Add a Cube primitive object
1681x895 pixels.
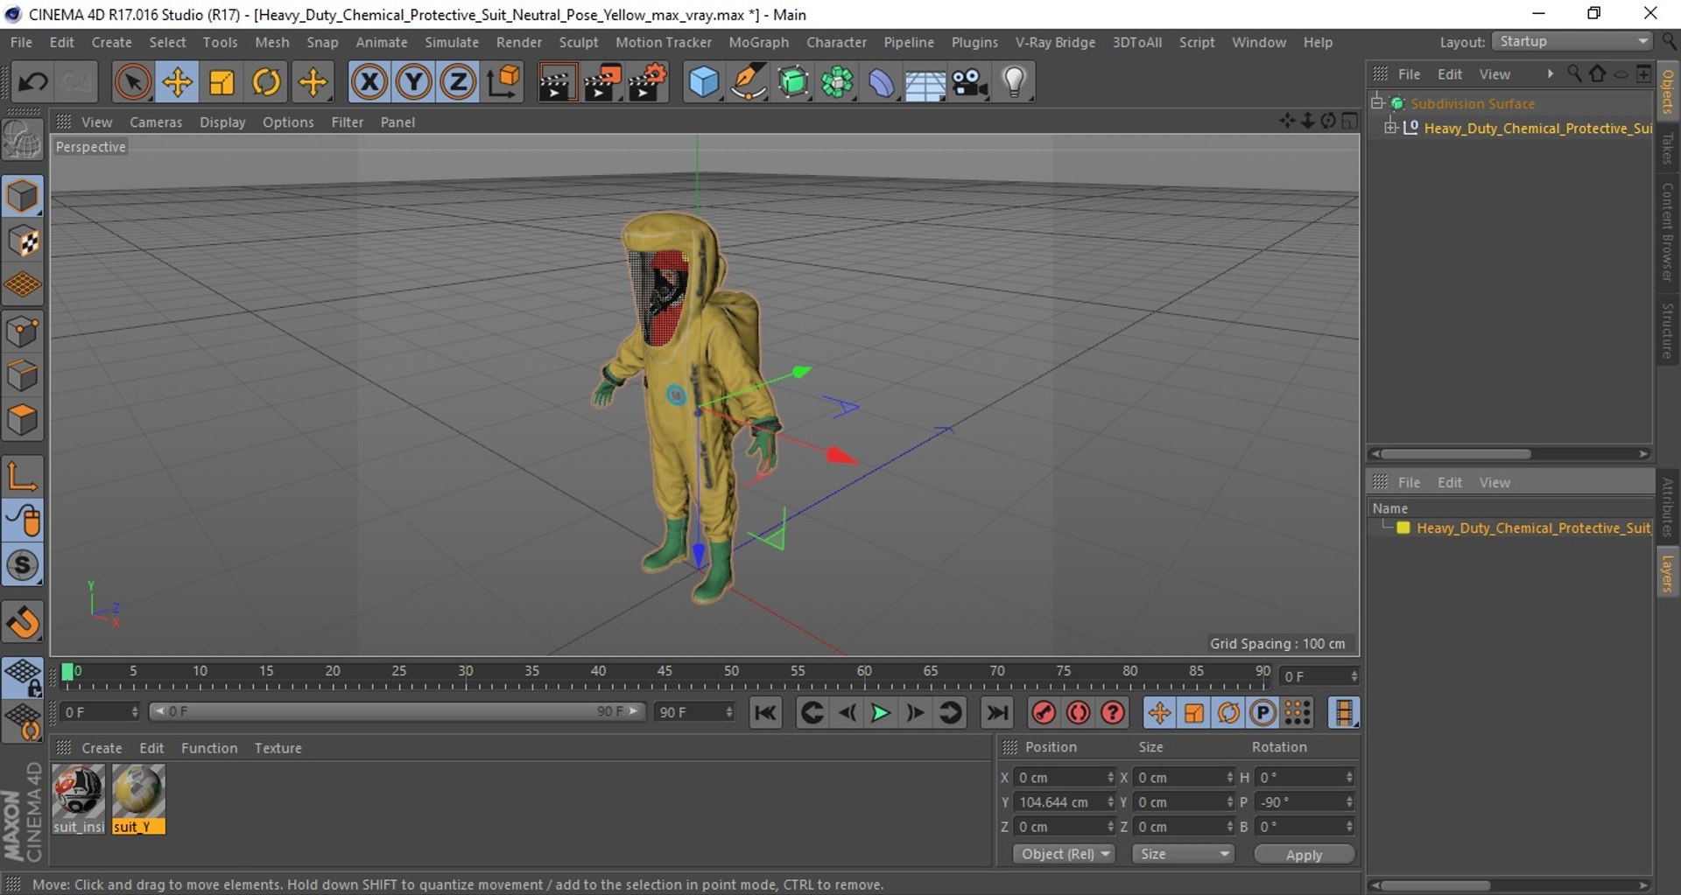(x=703, y=83)
